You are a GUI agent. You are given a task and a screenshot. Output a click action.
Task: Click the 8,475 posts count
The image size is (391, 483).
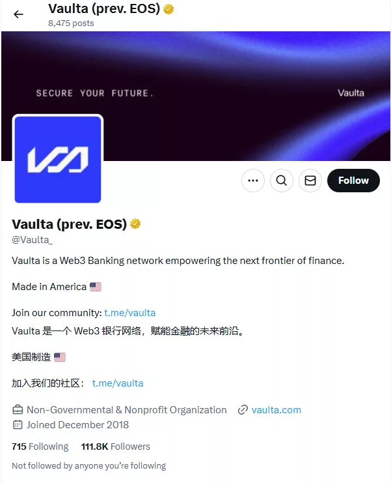pos(71,23)
